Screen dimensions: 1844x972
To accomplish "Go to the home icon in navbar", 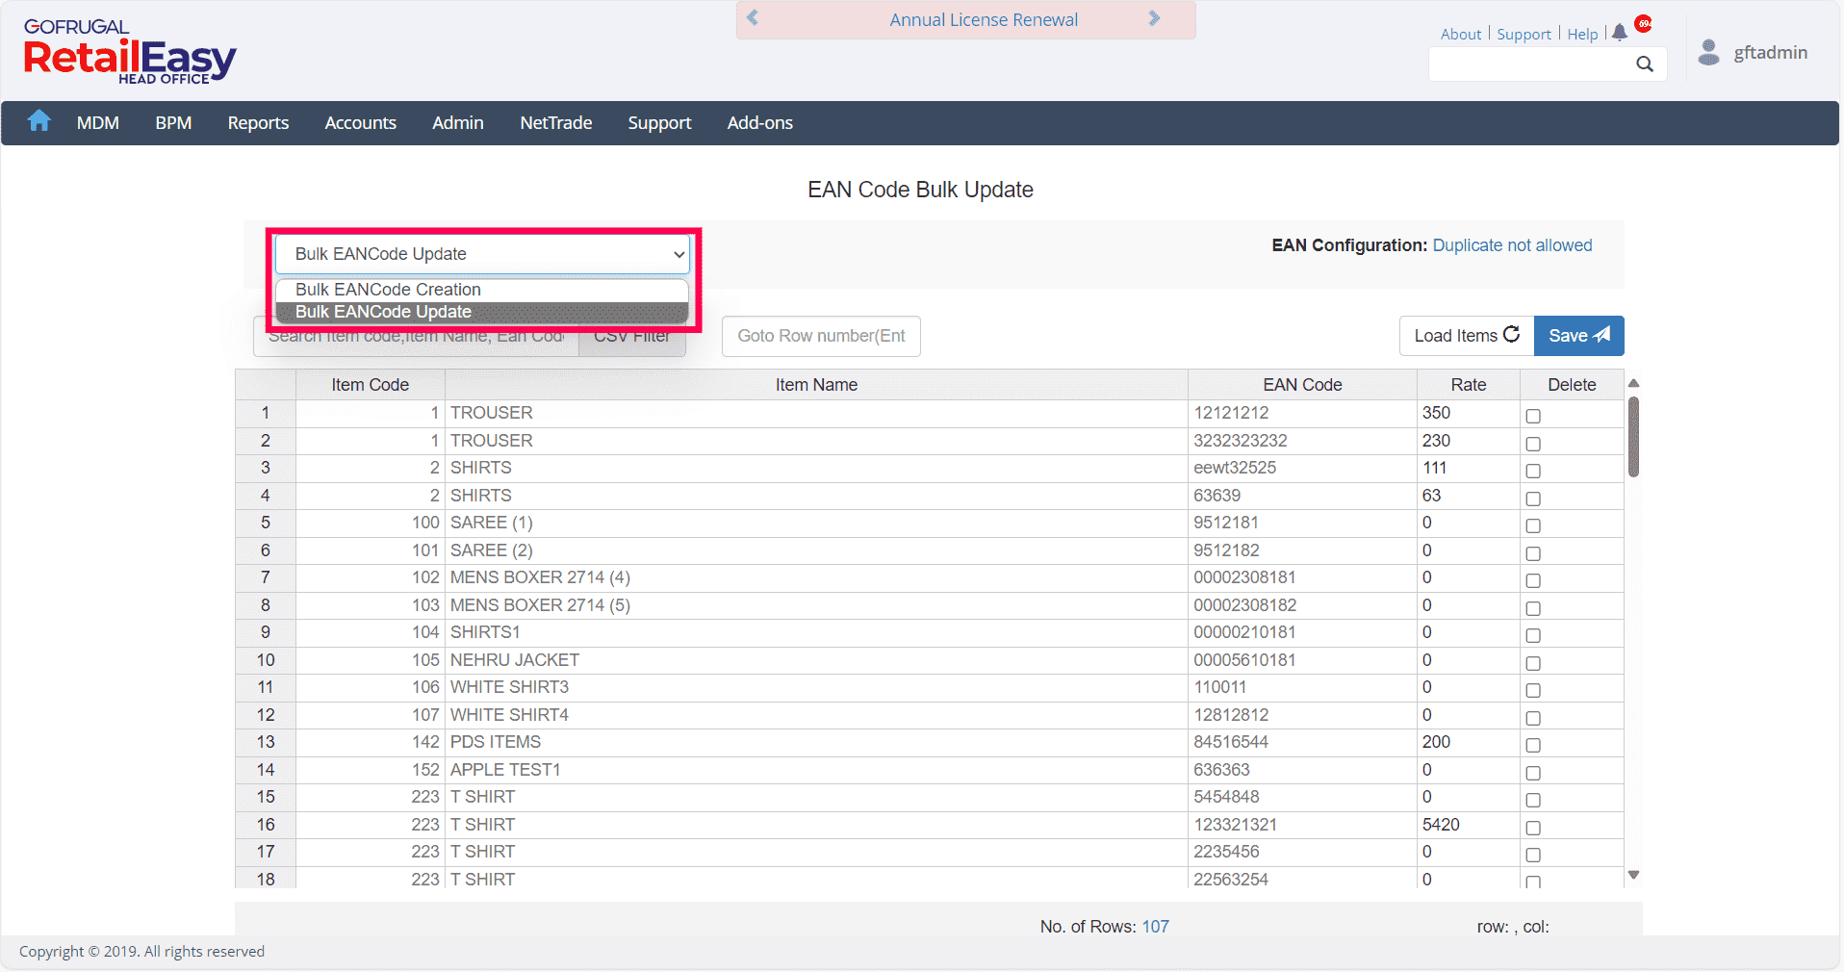I will tap(39, 121).
